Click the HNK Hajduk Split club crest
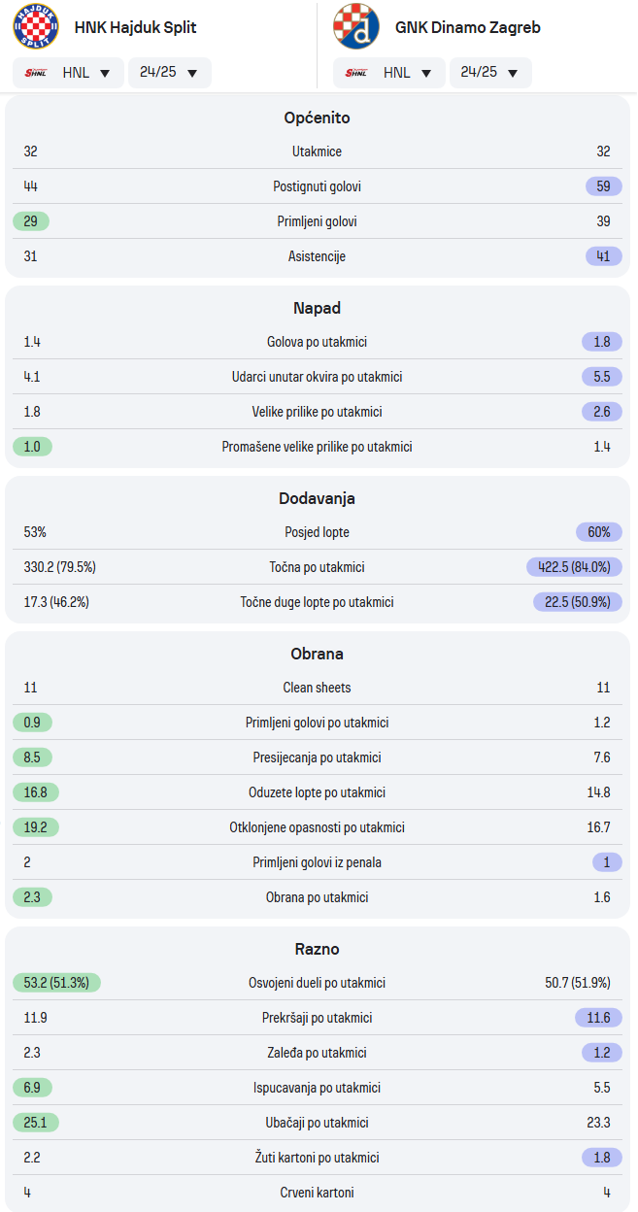This screenshot has height=1212, width=638. pyautogui.click(x=36, y=26)
